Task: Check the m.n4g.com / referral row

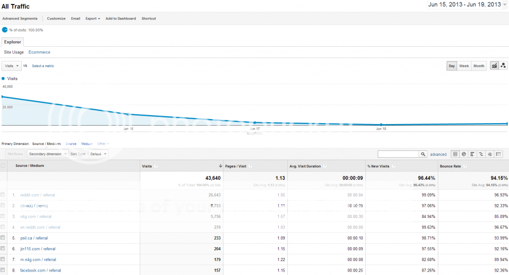Action: coord(3,259)
